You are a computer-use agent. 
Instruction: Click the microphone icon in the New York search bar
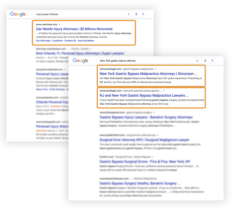tap(205, 61)
